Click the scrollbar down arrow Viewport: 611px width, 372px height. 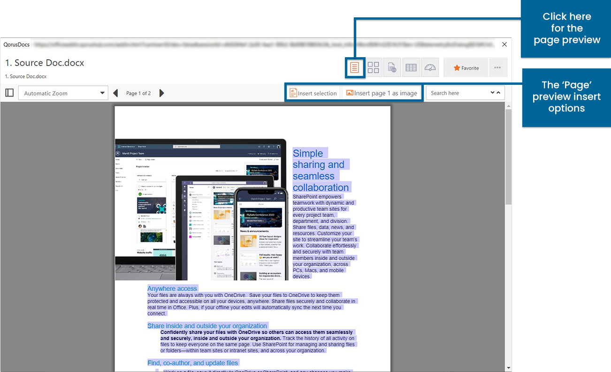[508, 368]
